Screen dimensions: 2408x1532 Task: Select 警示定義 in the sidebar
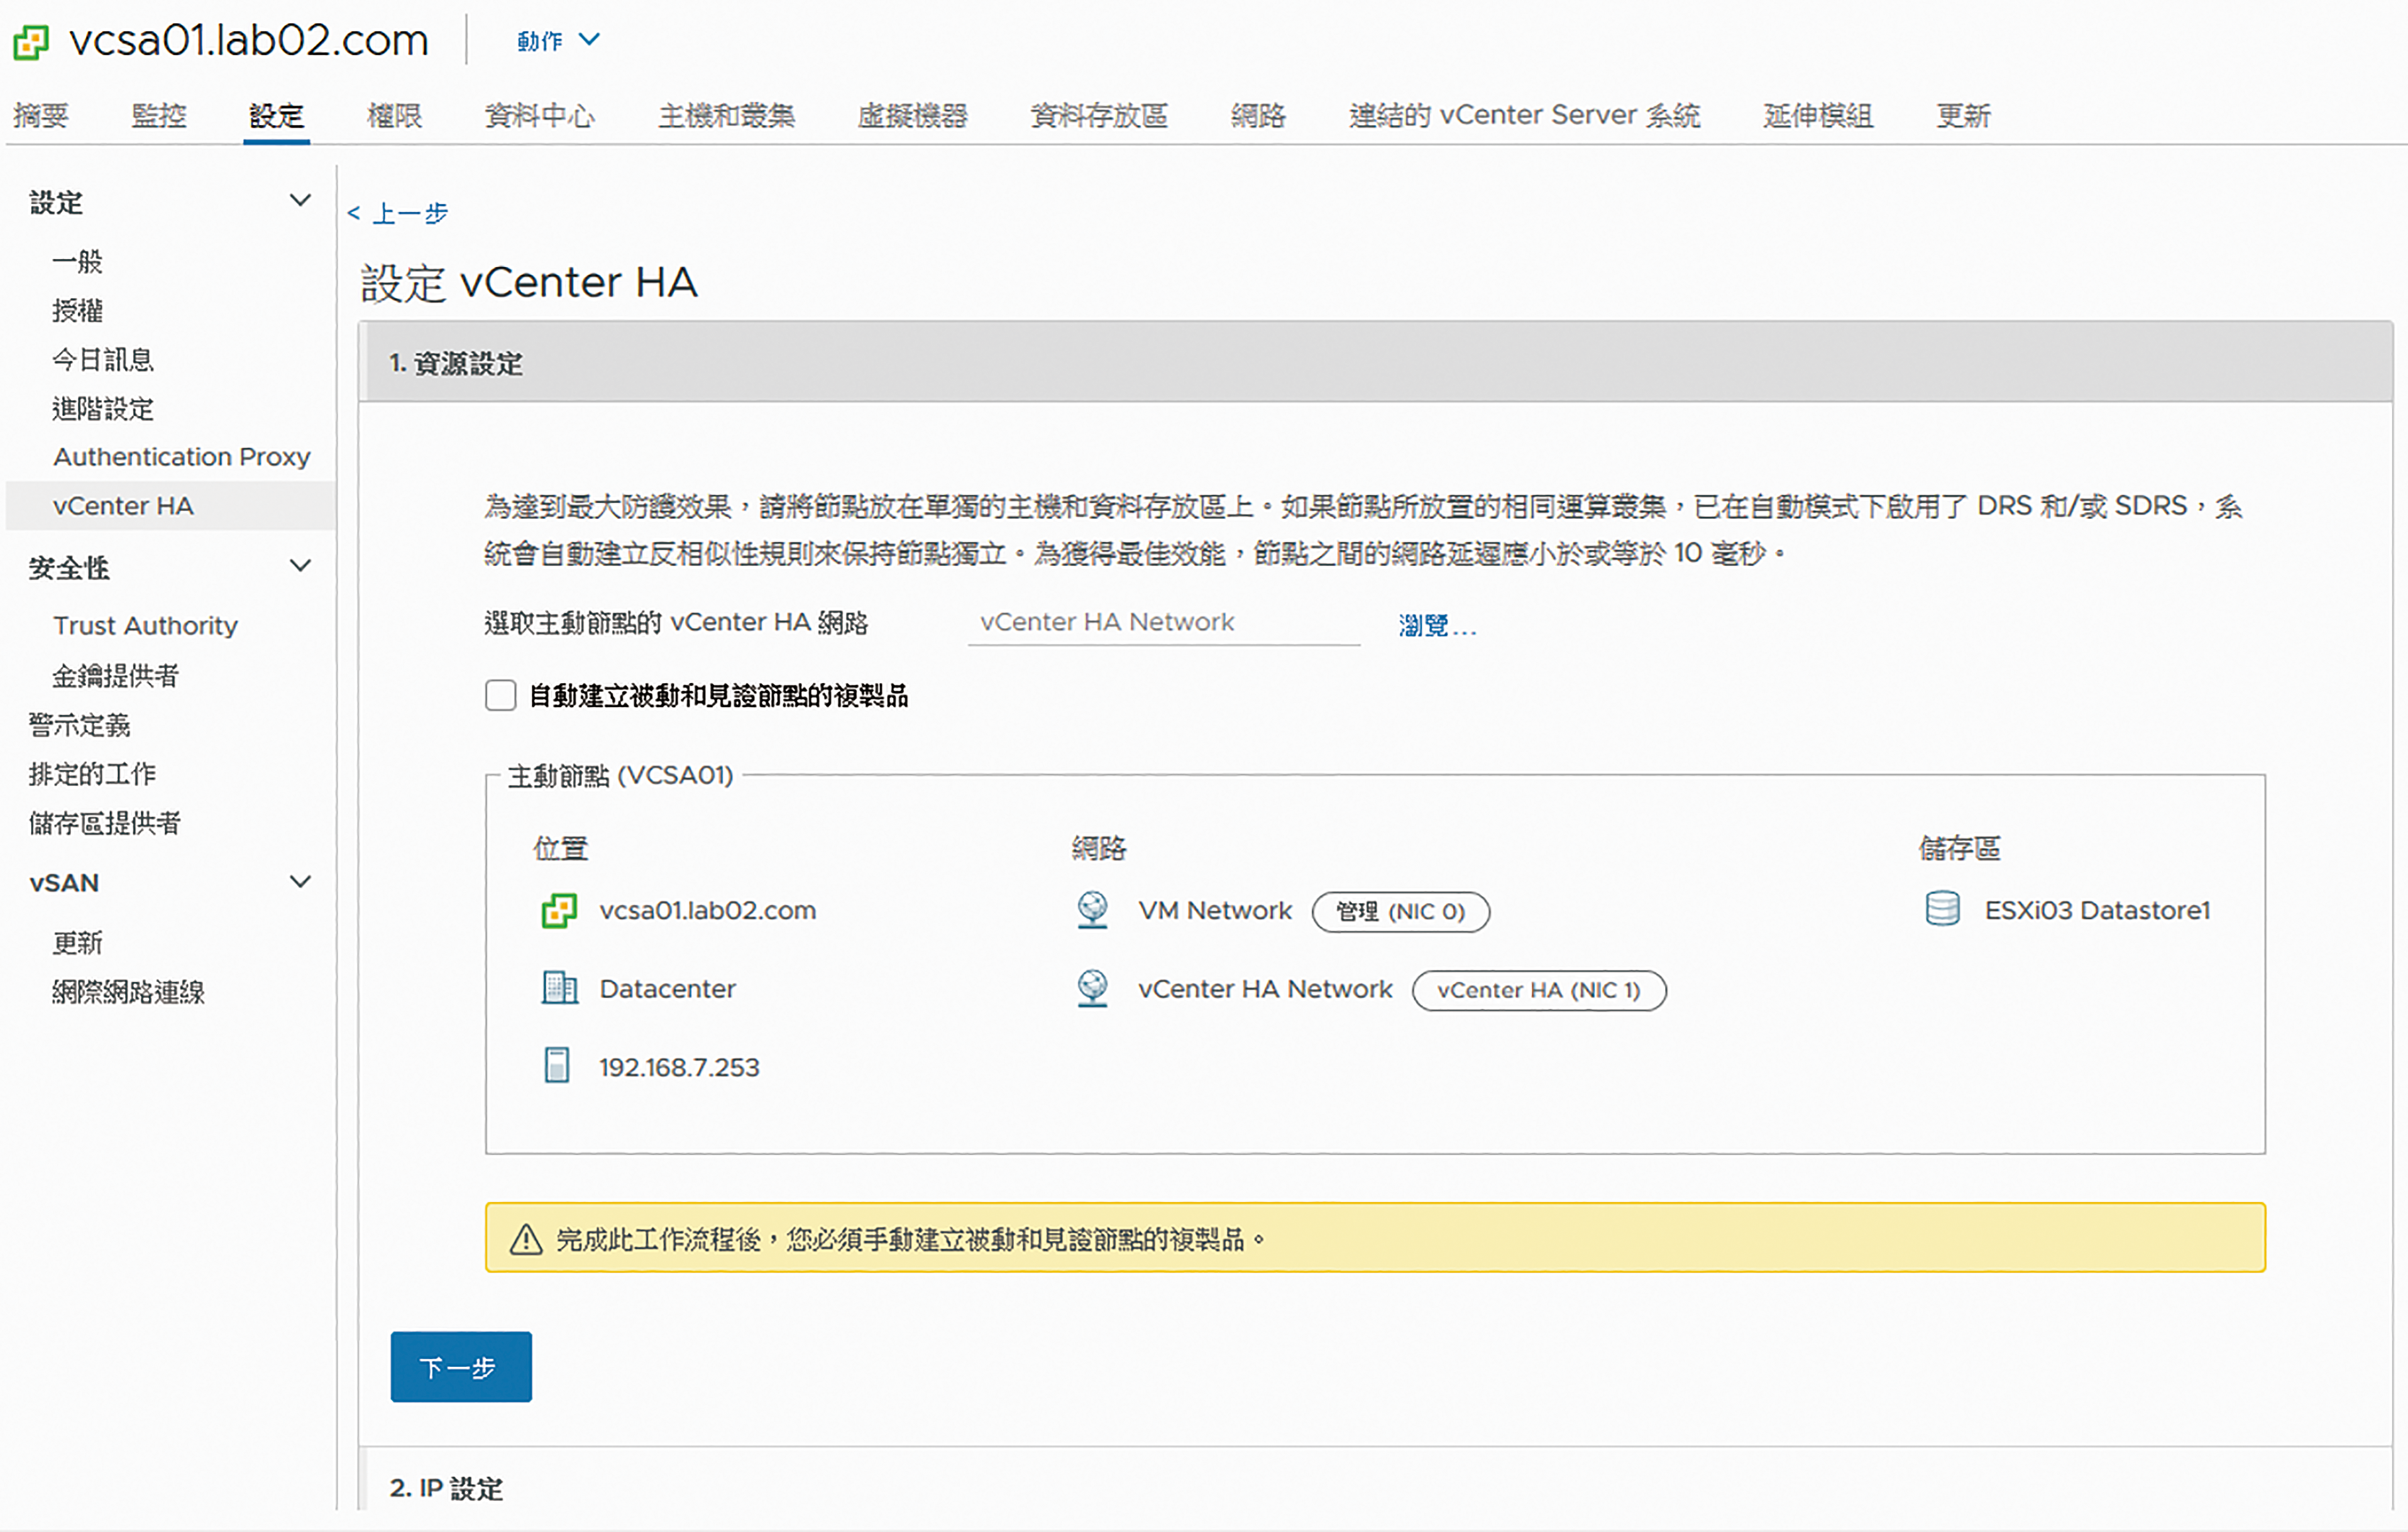[x=79, y=724]
